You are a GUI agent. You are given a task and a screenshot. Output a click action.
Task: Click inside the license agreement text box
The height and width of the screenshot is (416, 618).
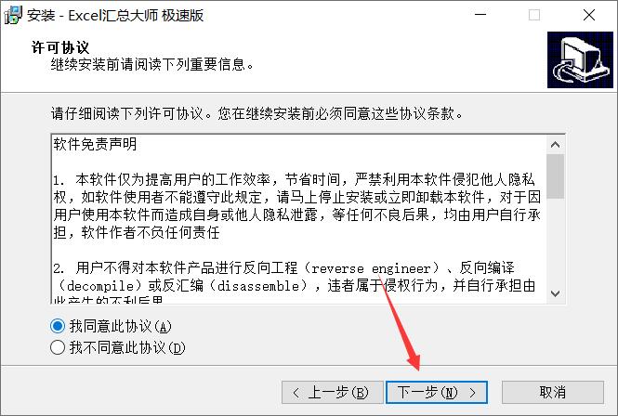299,219
